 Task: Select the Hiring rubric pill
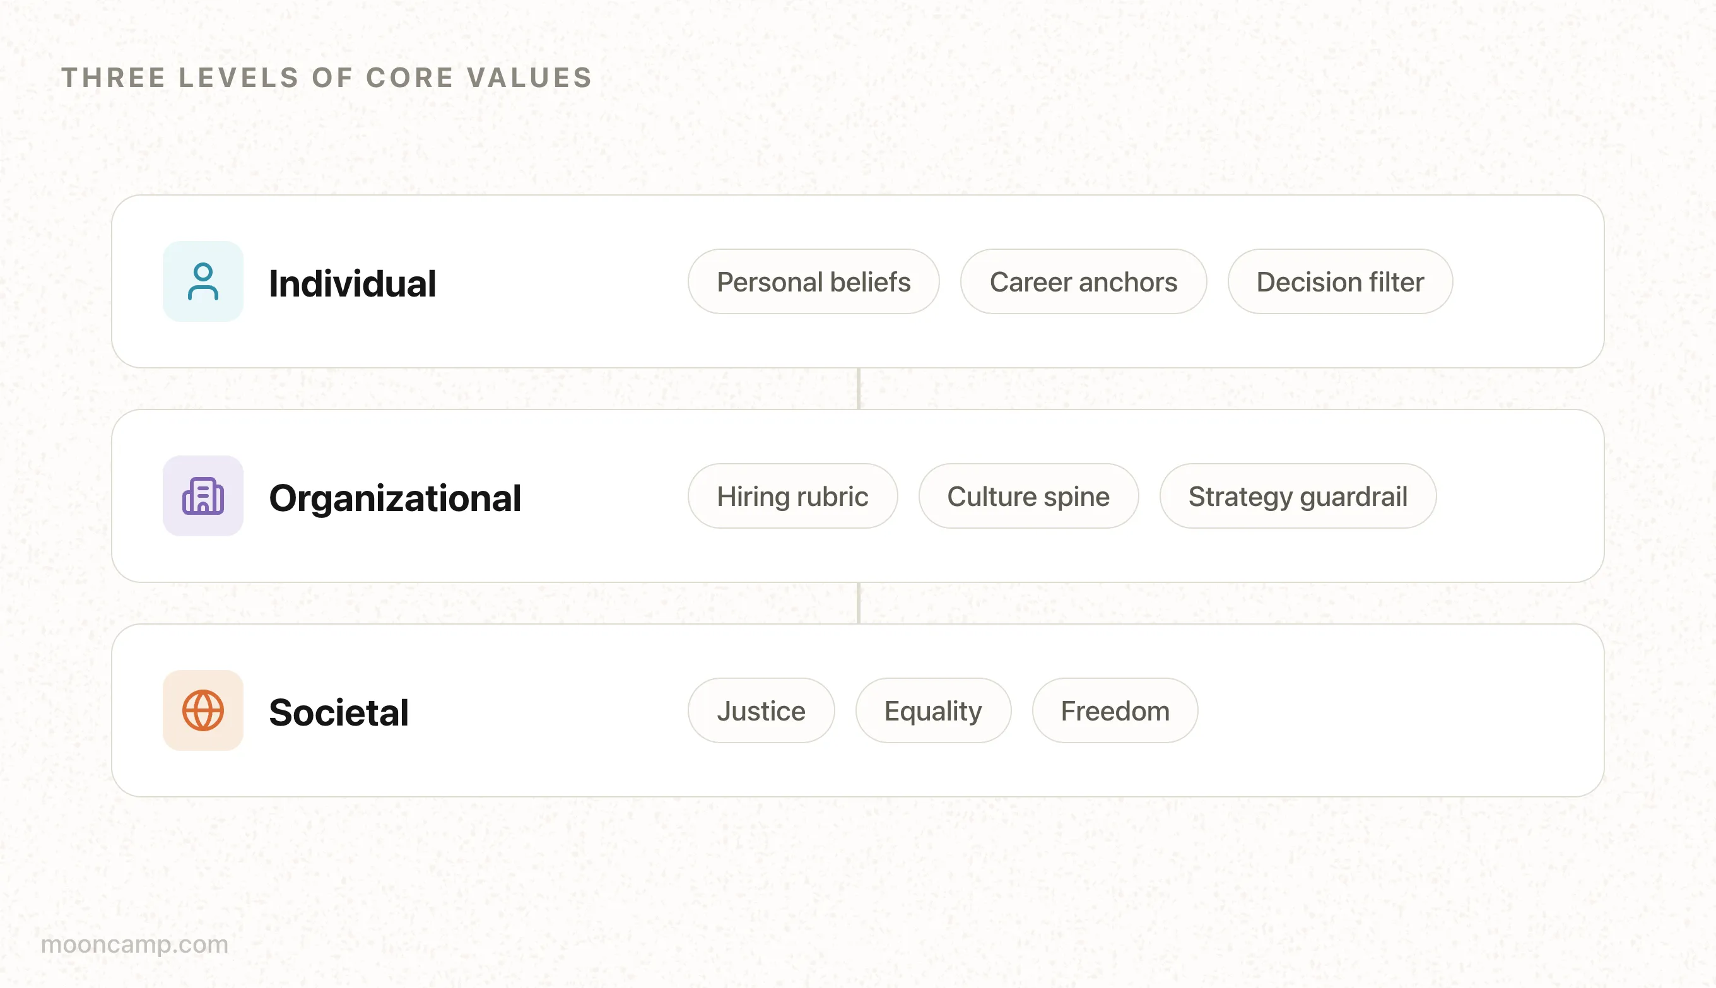point(792,496)
